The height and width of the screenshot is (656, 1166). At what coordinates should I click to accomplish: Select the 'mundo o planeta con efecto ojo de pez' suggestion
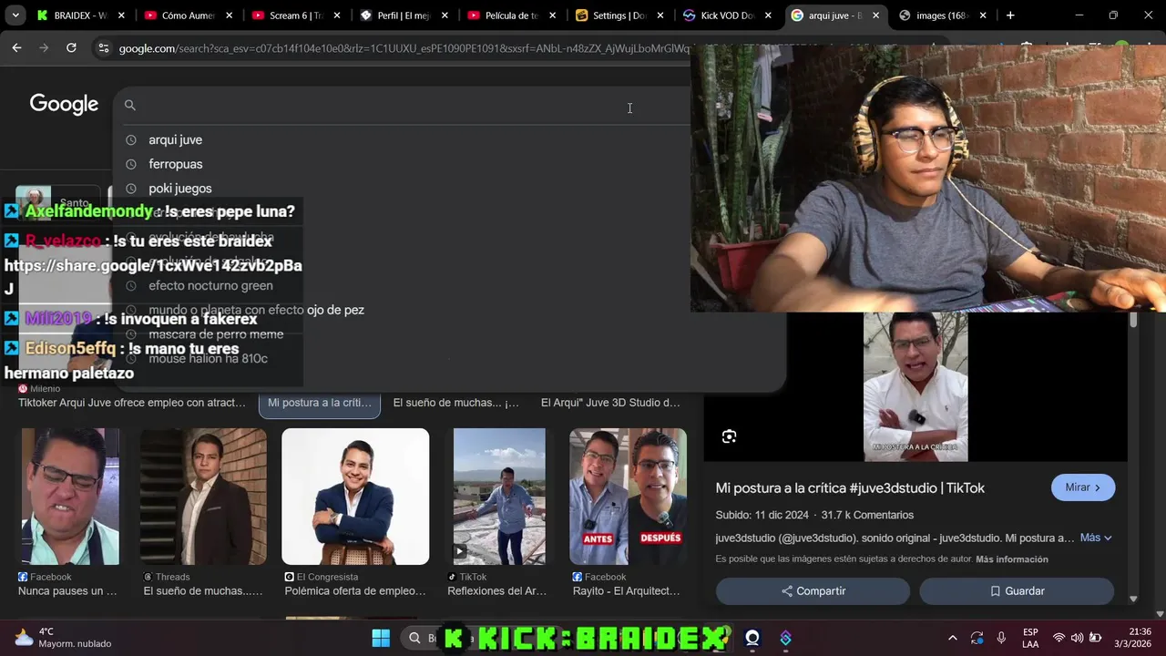tap(256, 310)
